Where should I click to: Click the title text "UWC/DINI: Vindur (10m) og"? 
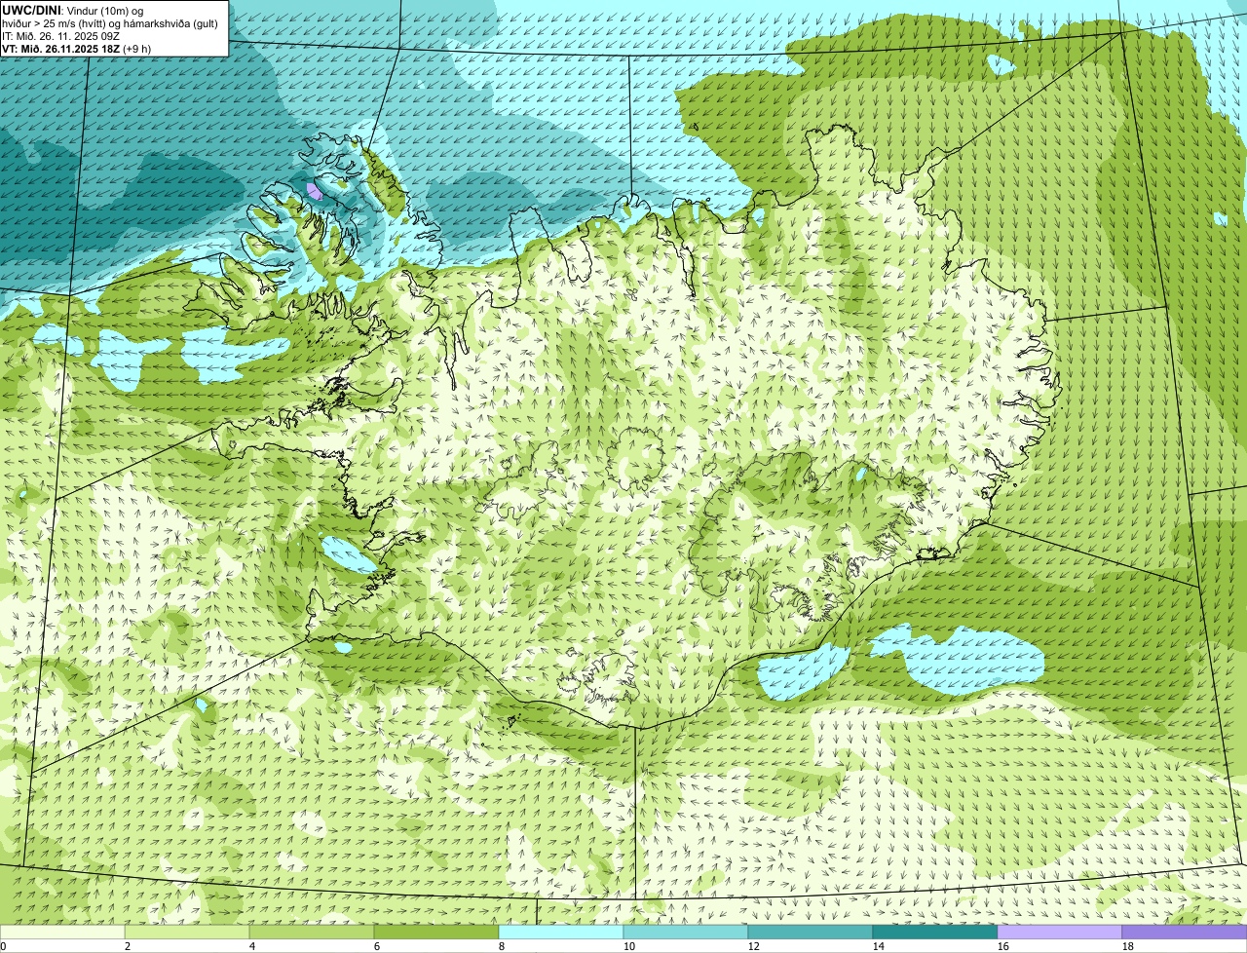pos(73,11)
